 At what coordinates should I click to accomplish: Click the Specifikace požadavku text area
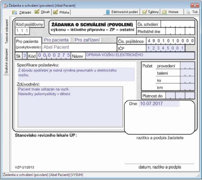(76, 74)
